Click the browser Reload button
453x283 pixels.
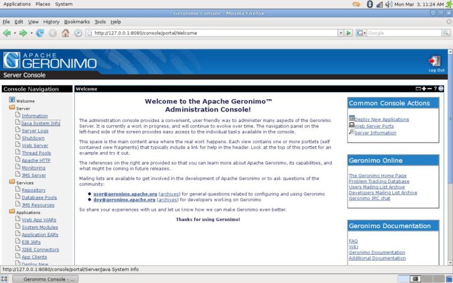(40, 33)
